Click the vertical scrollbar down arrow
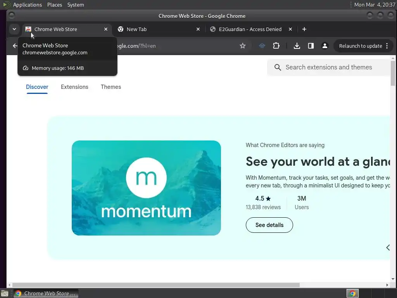The height and width of the screenshot is (298, 397). click(393, 279)
